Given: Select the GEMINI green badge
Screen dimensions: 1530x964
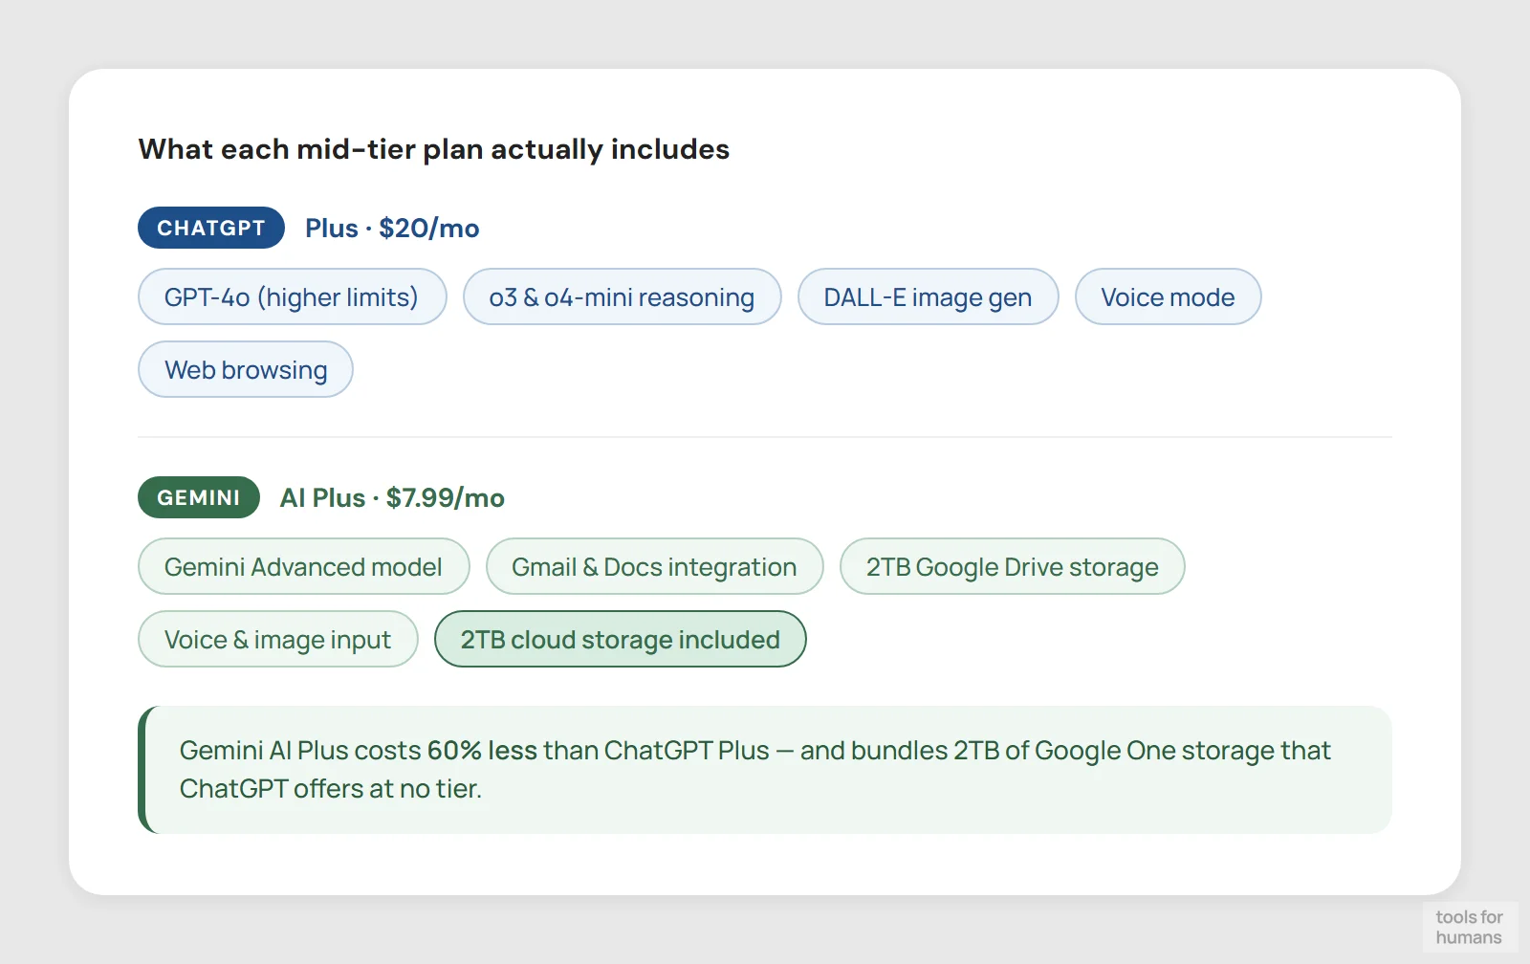Looking at the screenshot, I should tap(198, 497).
